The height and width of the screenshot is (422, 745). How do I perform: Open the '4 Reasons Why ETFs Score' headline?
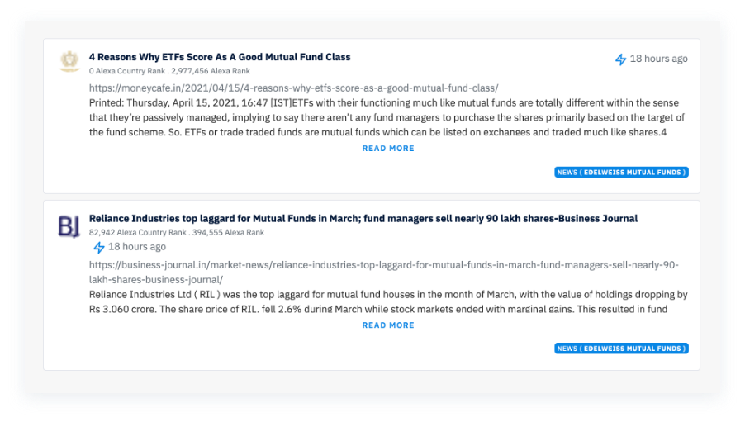(220, 57)
